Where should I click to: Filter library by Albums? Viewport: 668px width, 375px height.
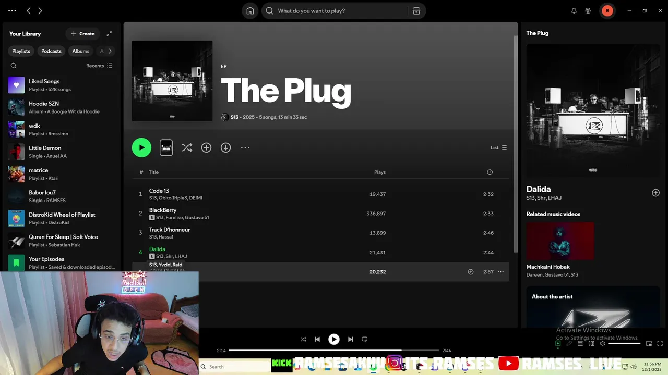pyautogui.click(x=80, y=51)
